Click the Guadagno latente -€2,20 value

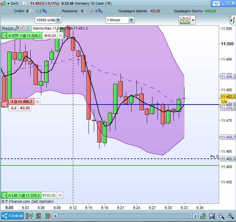155,11
